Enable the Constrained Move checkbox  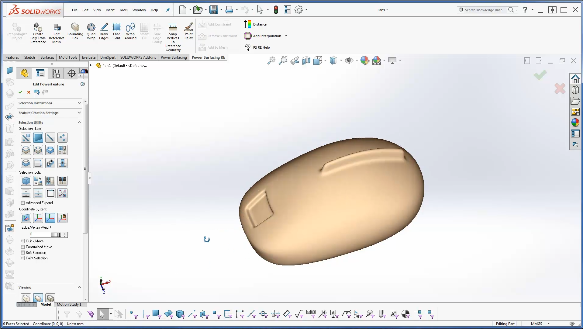(x=23, y=247)
